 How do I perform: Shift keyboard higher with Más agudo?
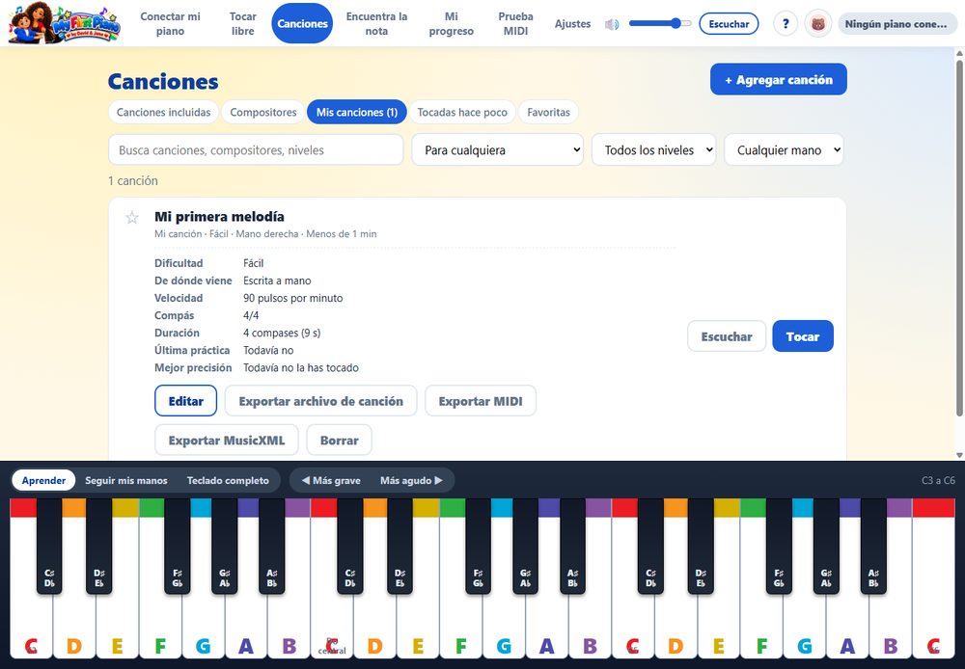410,480
